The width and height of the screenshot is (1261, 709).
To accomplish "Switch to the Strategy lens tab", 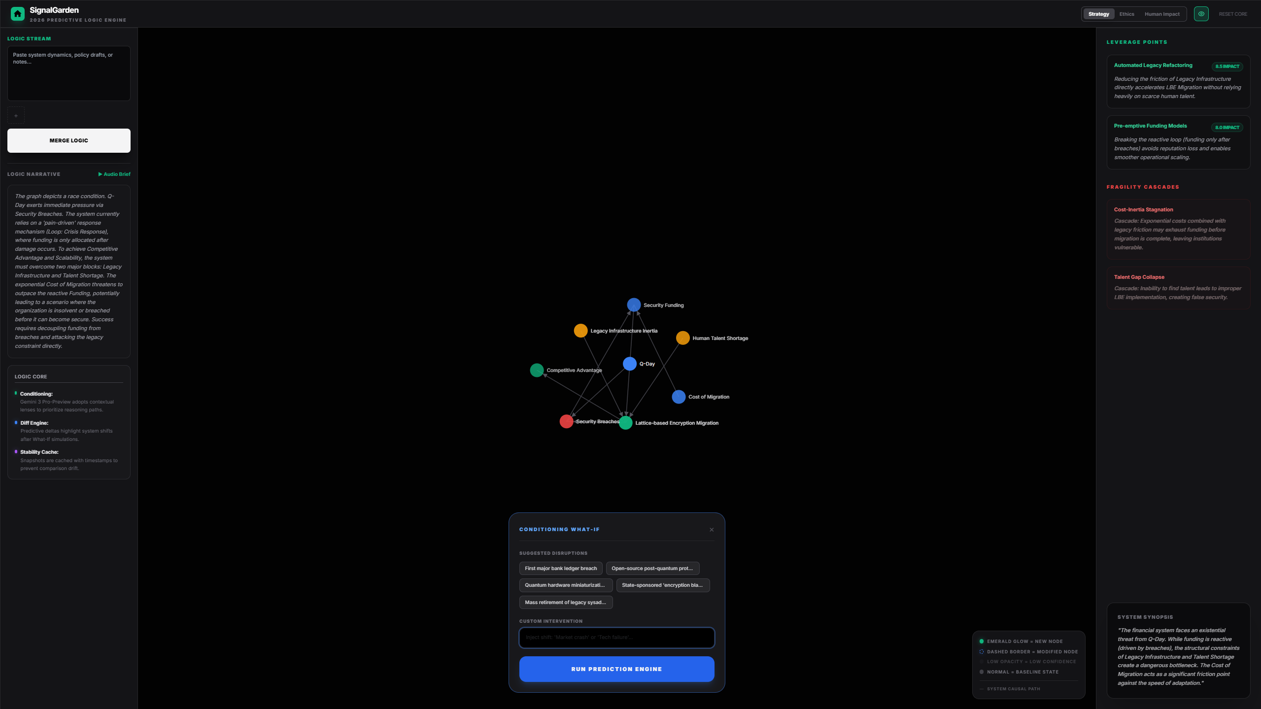I will (1098, 14).
